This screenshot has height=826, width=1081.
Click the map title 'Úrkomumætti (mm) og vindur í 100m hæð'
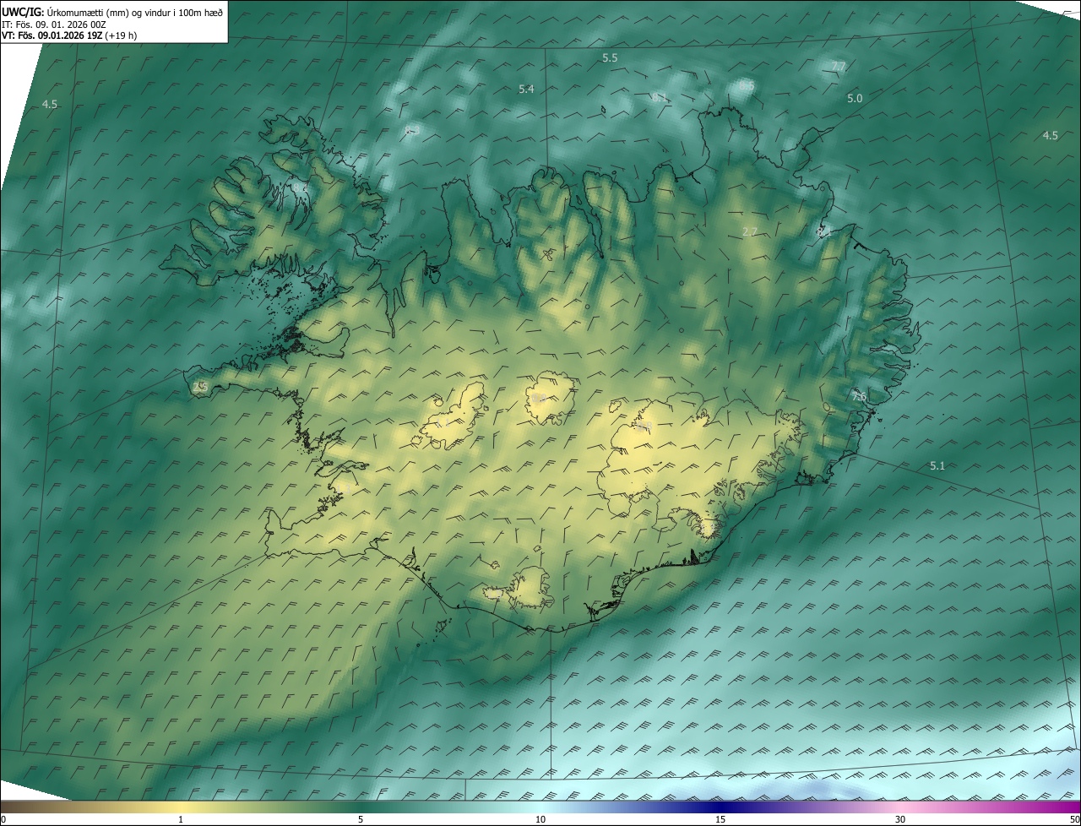pyautogui.click(x=133, y=12)
